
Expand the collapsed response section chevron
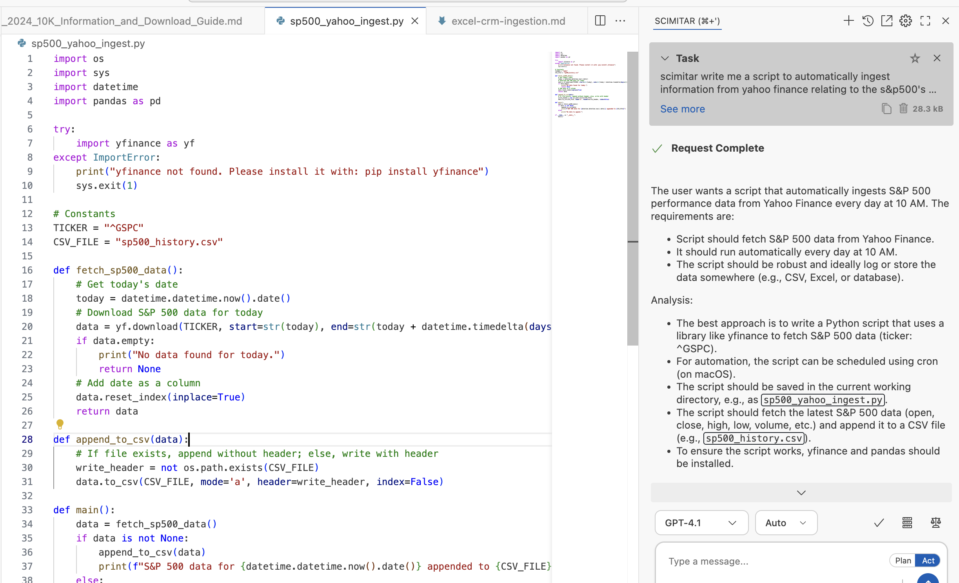click(801, 492)
